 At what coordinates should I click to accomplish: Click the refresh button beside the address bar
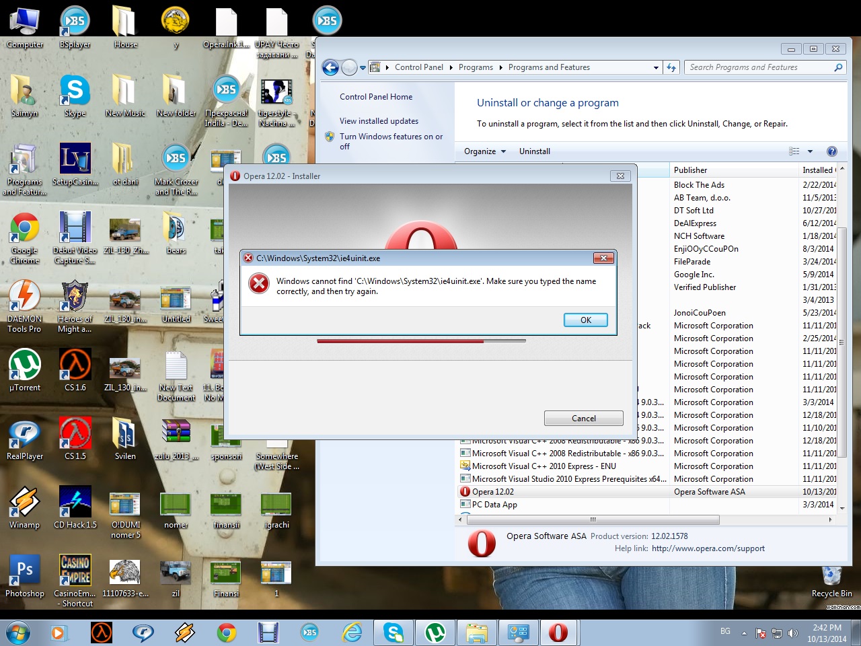pyautogui.click(x=671, y=67)
